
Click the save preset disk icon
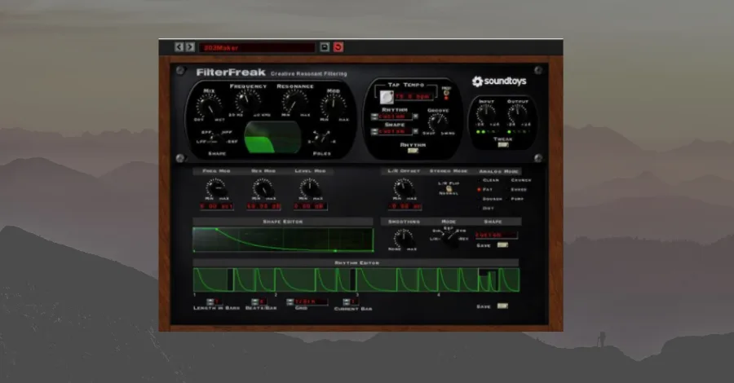[325, 46]
